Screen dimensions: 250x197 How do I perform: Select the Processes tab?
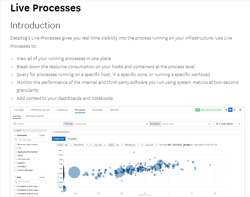[80, 110]
